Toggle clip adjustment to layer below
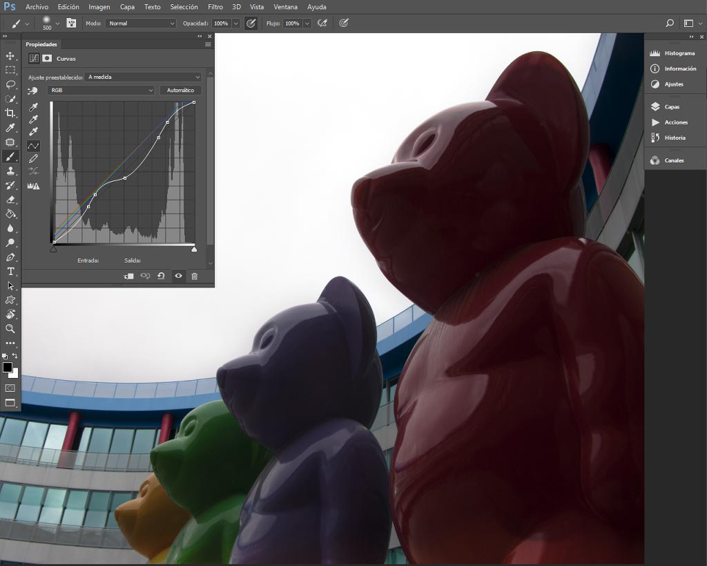The height and width of the screenshot is (566, 707). tap(128, 276)
